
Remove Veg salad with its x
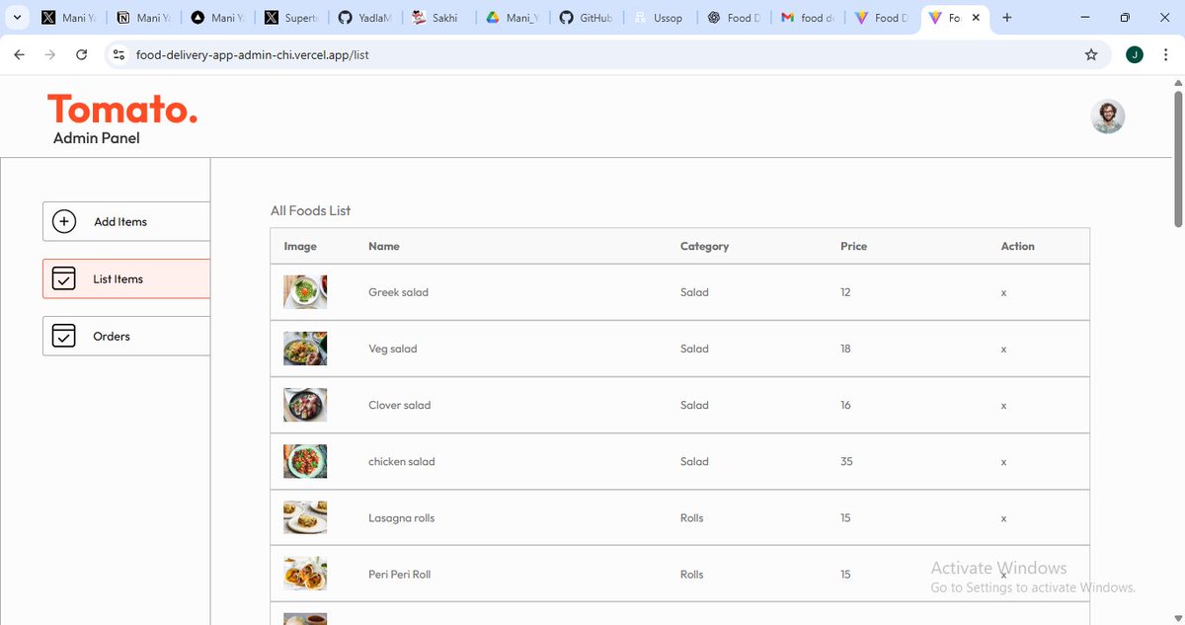coord(1003,350)
